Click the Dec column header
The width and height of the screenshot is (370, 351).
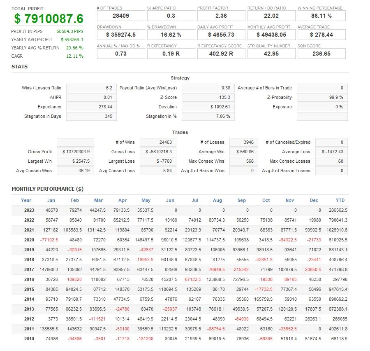[x=314, y=200]
